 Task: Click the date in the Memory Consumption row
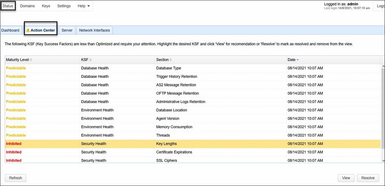click(305, 127)
